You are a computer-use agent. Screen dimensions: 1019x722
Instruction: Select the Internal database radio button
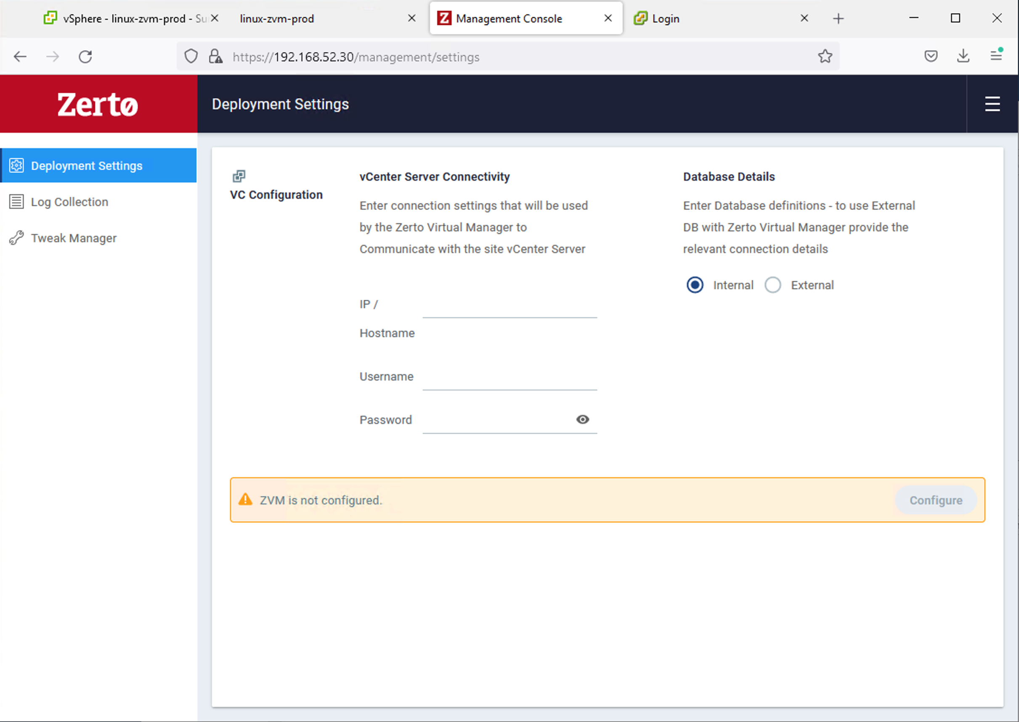695,285
